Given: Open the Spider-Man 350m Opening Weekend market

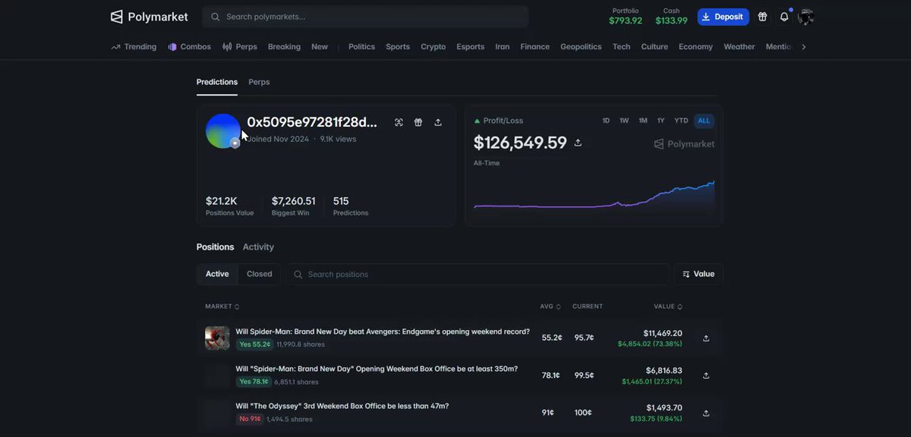Looking at the screenshot, I should (377, 369).
